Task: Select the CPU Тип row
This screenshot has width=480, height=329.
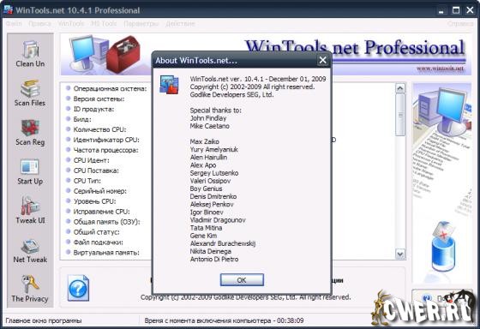Action: pyautogui.click(x=84, y=181)
